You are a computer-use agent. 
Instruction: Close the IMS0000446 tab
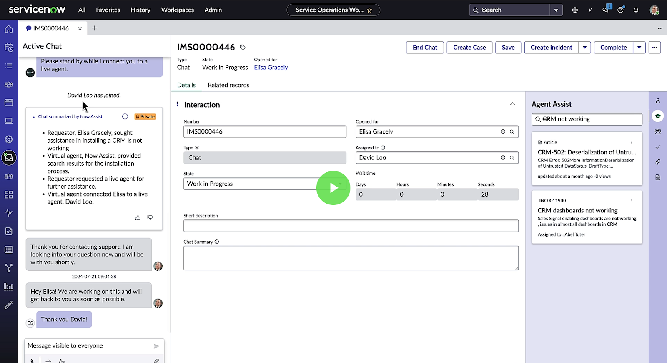coord(80,28)
